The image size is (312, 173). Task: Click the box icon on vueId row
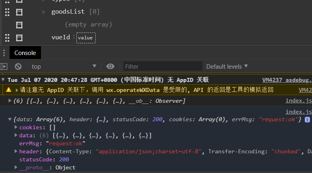click(19, 38)
